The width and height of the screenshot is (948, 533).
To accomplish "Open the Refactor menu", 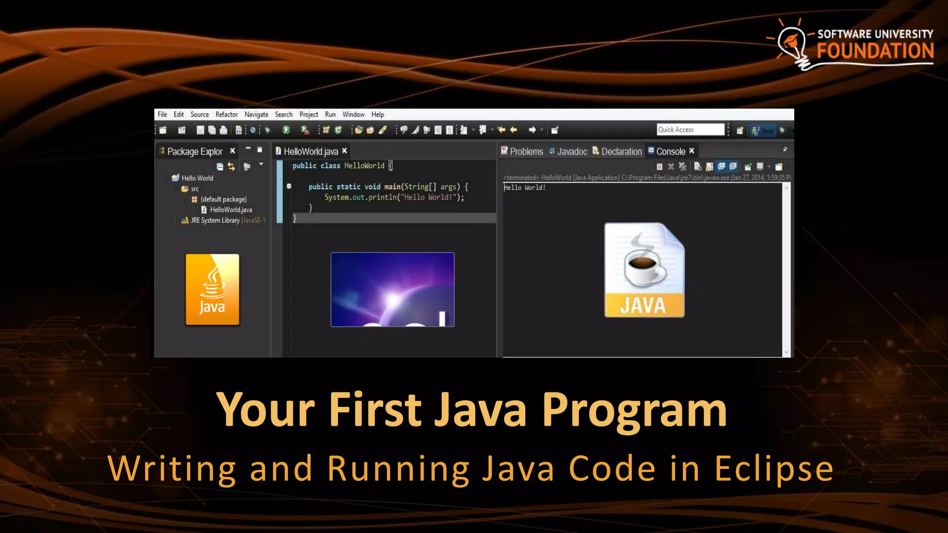I will click(x=226, y=114).
